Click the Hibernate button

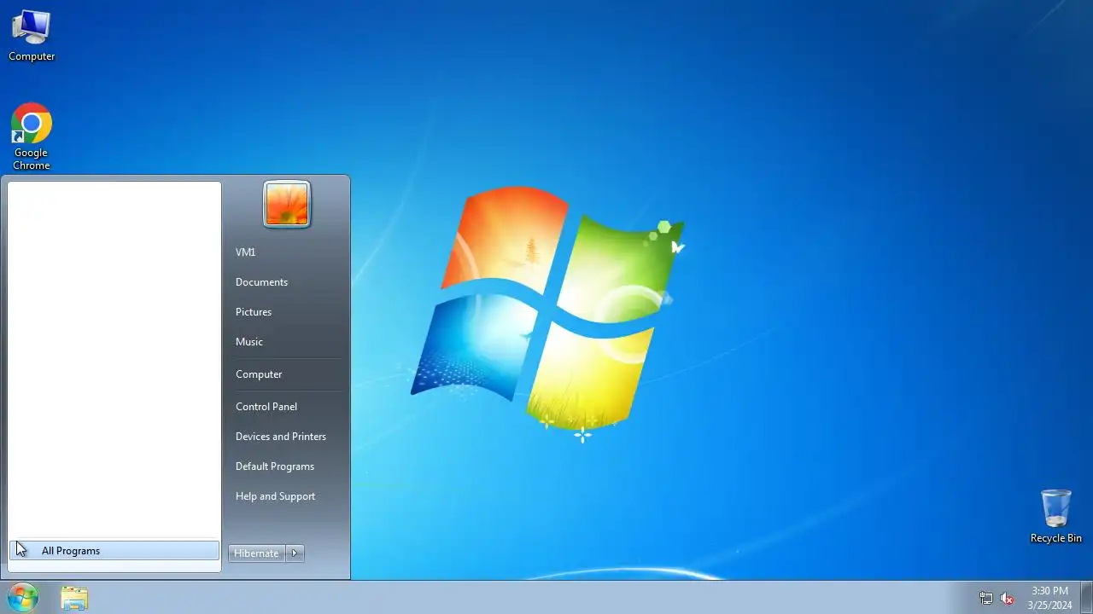click(x=256, y=553)
